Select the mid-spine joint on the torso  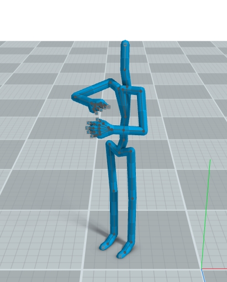pyautogui.click(x=125, y=116)
